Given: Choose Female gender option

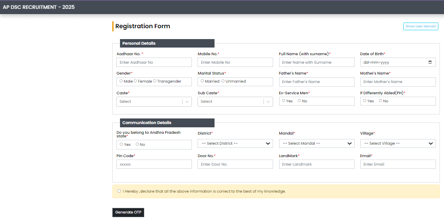Looking at the screenshot, I should pos(135,81).
